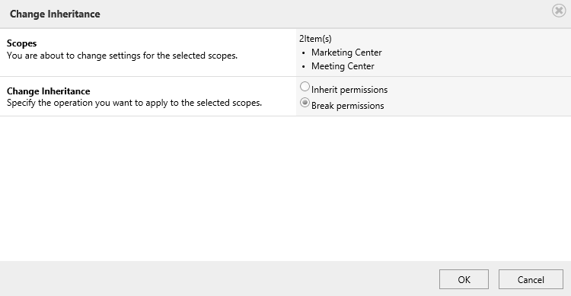Close the Change Inheritance dialog with X icon
Image resolution: width=571 pixels, height=296 pixels.
click(559, 11)
